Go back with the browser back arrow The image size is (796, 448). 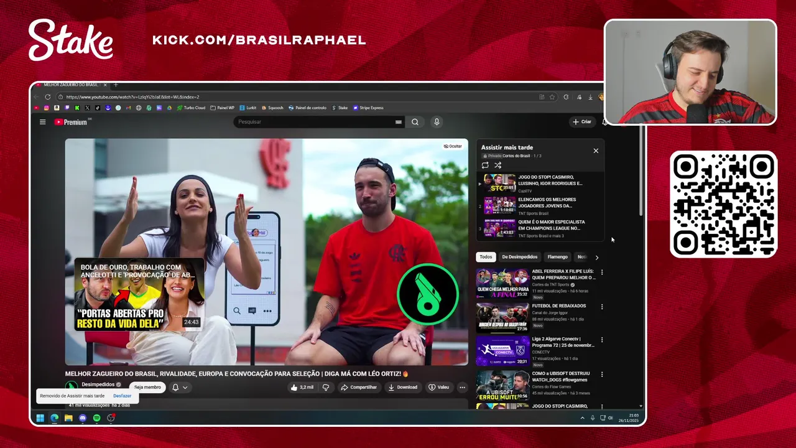pyautogui.click(x=37, y=97)
